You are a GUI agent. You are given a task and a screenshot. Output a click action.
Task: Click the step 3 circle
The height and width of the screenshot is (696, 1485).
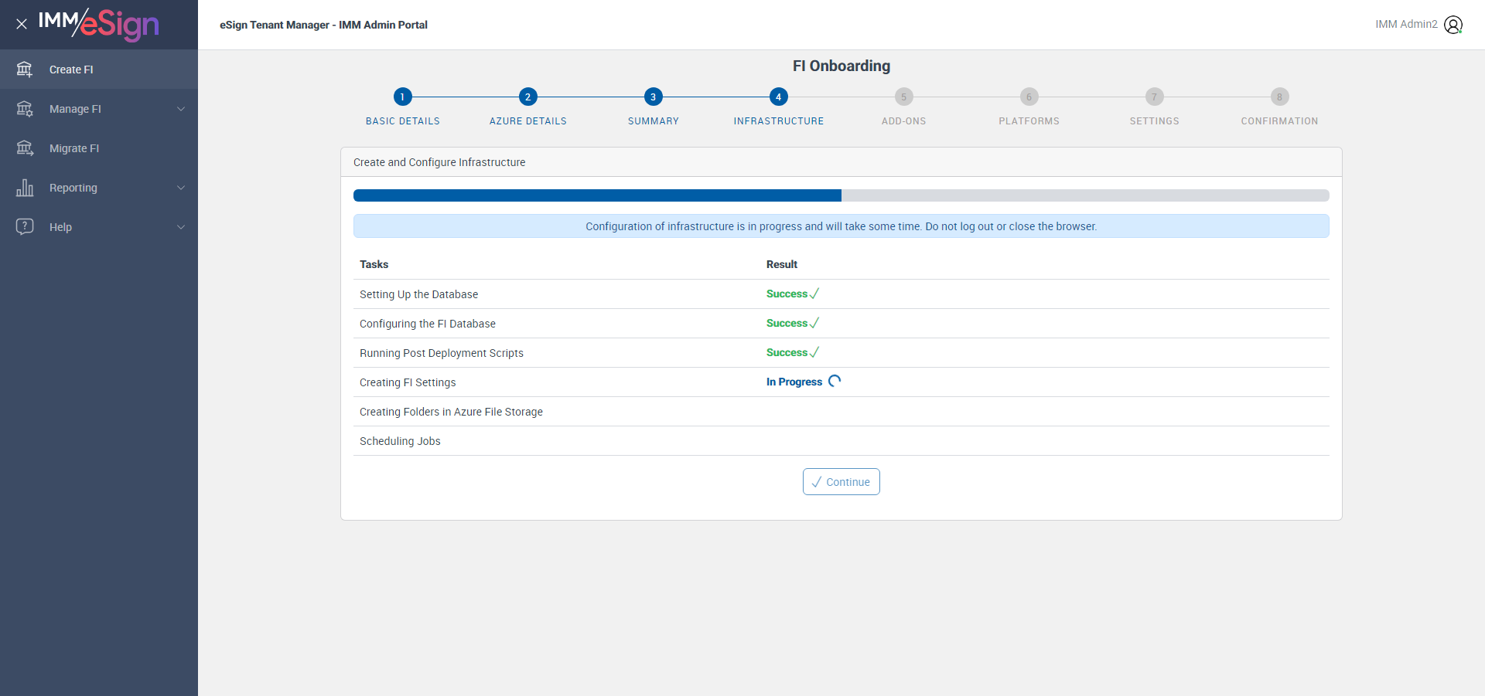[x=653, y=97]
